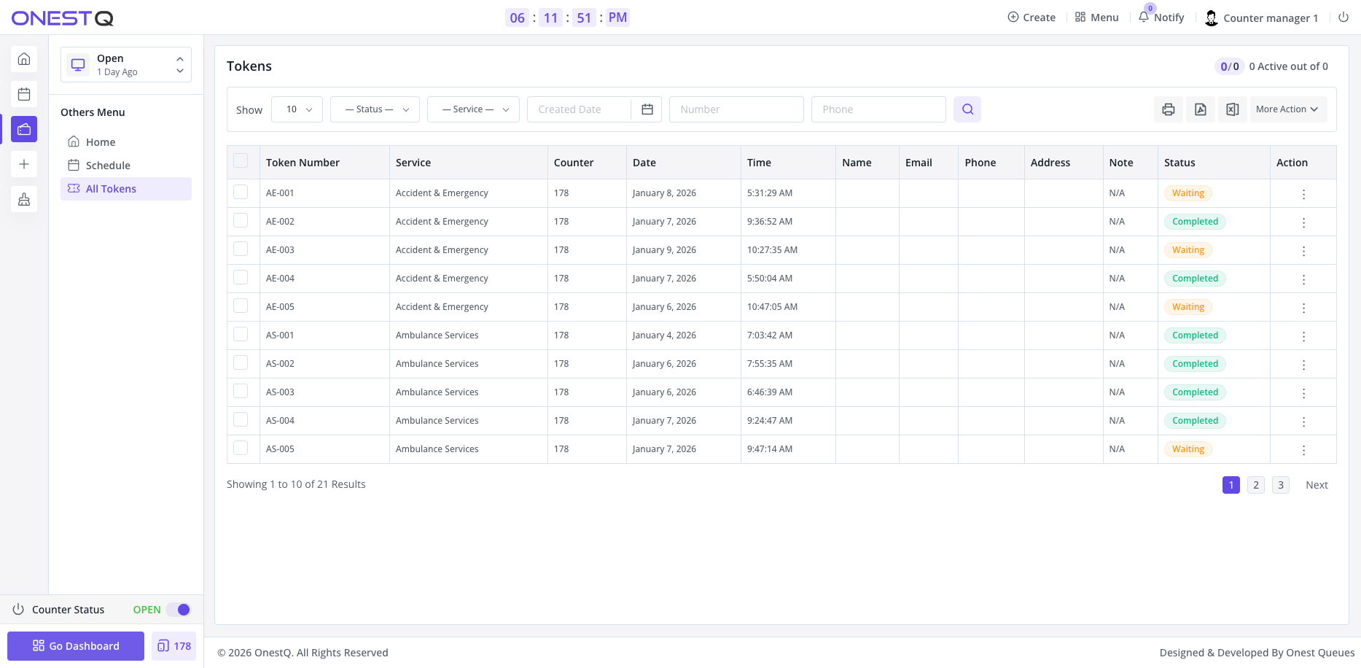
Task: Open the calendar picker in Created Date
Action: [647, 109]
